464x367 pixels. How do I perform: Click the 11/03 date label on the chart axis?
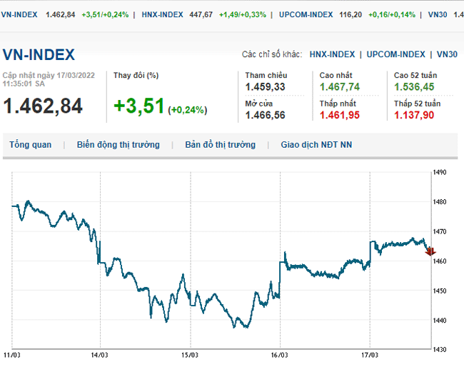coord(11,354)
